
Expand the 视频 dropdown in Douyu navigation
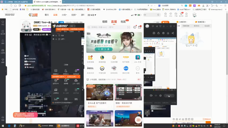[x=74, y=15]
